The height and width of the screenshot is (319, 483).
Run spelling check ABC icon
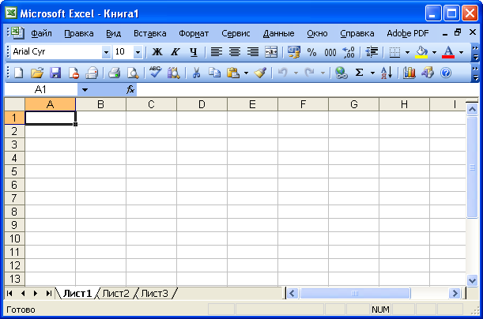tap(155, 73)
